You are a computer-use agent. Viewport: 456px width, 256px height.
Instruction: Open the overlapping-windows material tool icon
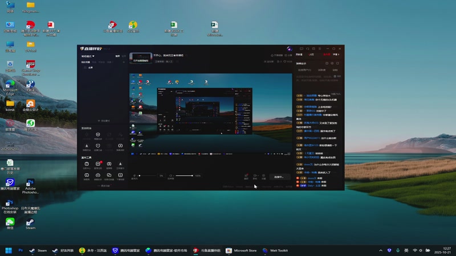click(x=109, y=175)
